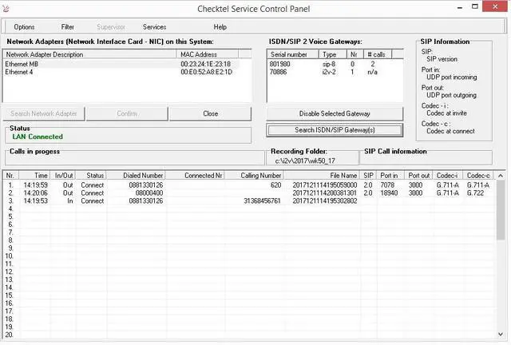Click the Close button
The width and height of the screenshot is (511, 345).
click(210, 113)
